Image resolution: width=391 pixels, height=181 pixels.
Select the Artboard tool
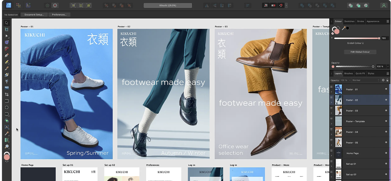coord(7,29)
